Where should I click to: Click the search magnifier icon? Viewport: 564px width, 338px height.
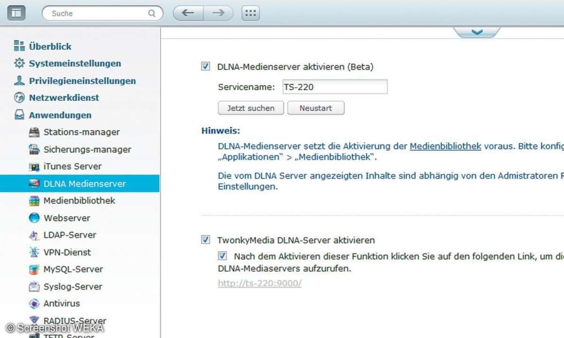pos(151,14)
